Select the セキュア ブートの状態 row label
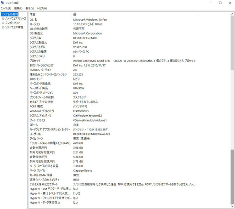Image resolution: width=235 pixels, height=209 pixels. pos(41,102)
